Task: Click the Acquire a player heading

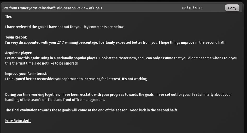Action: (x=19, y=53)
